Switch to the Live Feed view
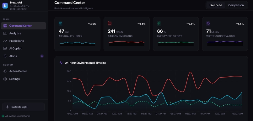The width and height of the screenshot is (253, 121). [216, 5]
